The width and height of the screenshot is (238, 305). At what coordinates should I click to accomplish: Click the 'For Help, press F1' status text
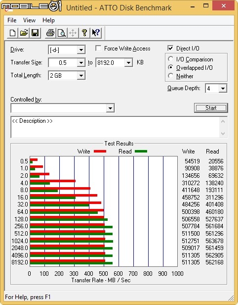coord(28,297)
